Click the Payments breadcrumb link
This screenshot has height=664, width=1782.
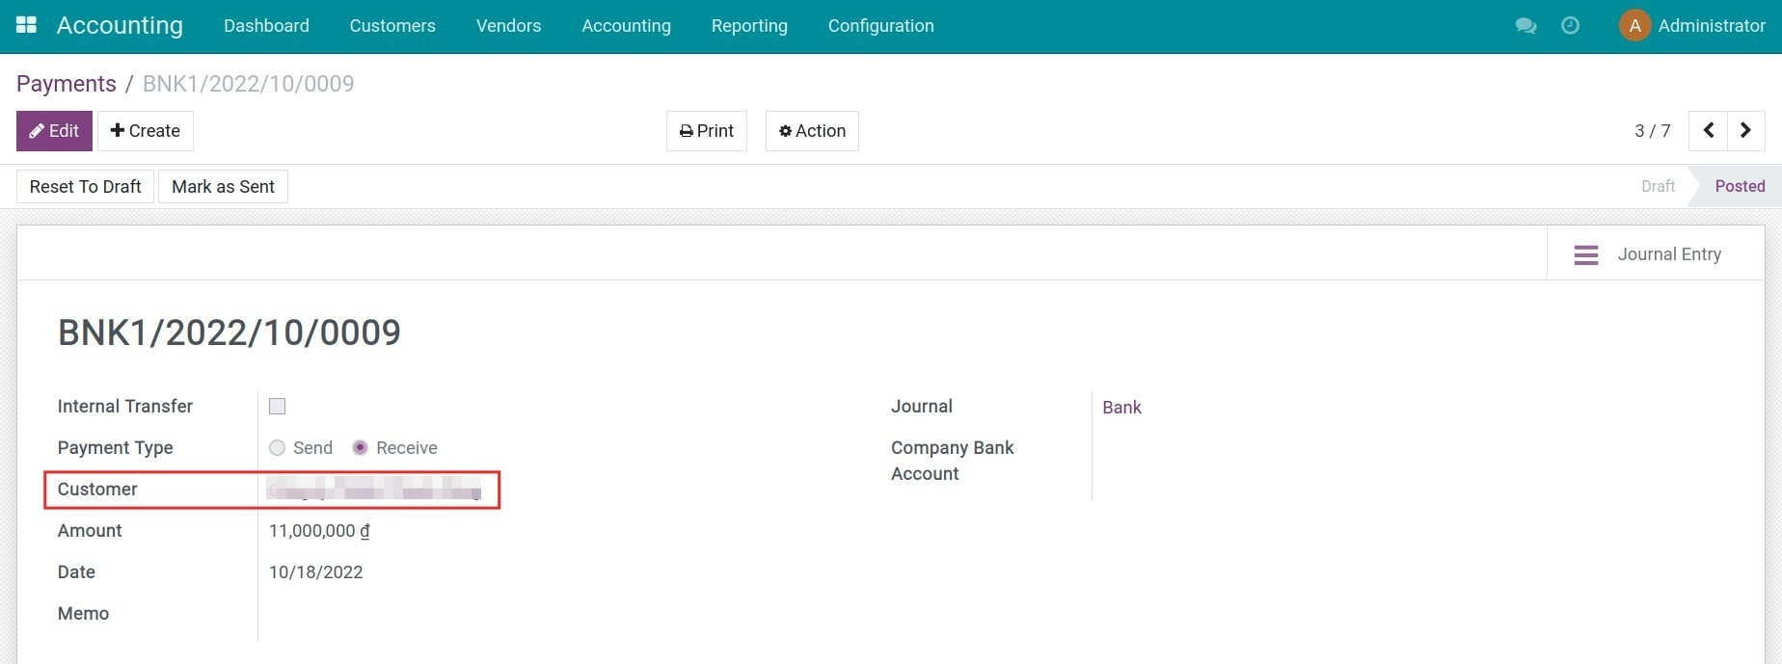click(x=67, y=84)
